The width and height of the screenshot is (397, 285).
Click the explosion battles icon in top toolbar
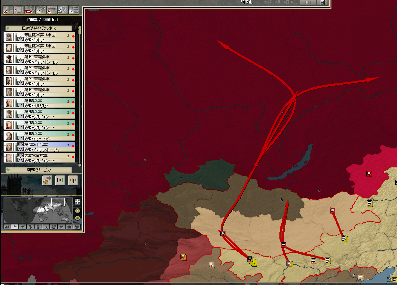[x=63, y=10]
